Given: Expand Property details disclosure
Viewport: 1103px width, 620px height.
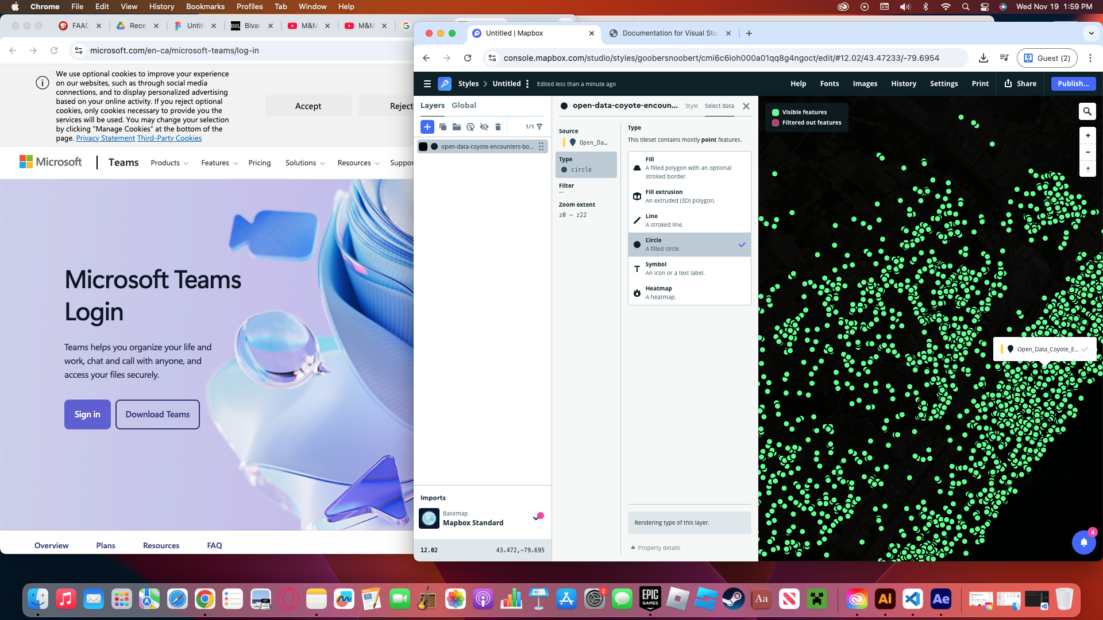Looking at the screenshot, I should [x=655, y=548].
